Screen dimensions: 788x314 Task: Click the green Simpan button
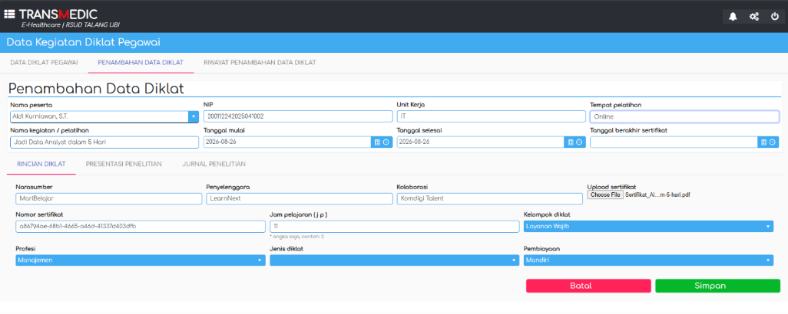[717, 286]
